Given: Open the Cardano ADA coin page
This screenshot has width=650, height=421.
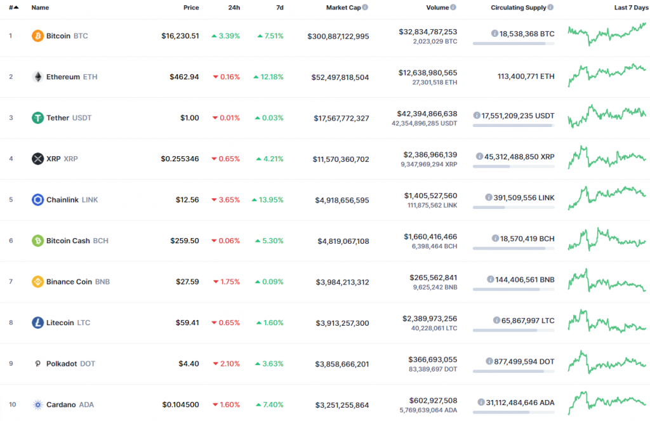Looking at the screenshot, I should [70, 404].
